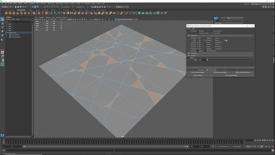The height and width of the screenshot is (155, 275).
Task: Click the Save Scene icon
Action: pyautogui.click(x=21, y=7)
